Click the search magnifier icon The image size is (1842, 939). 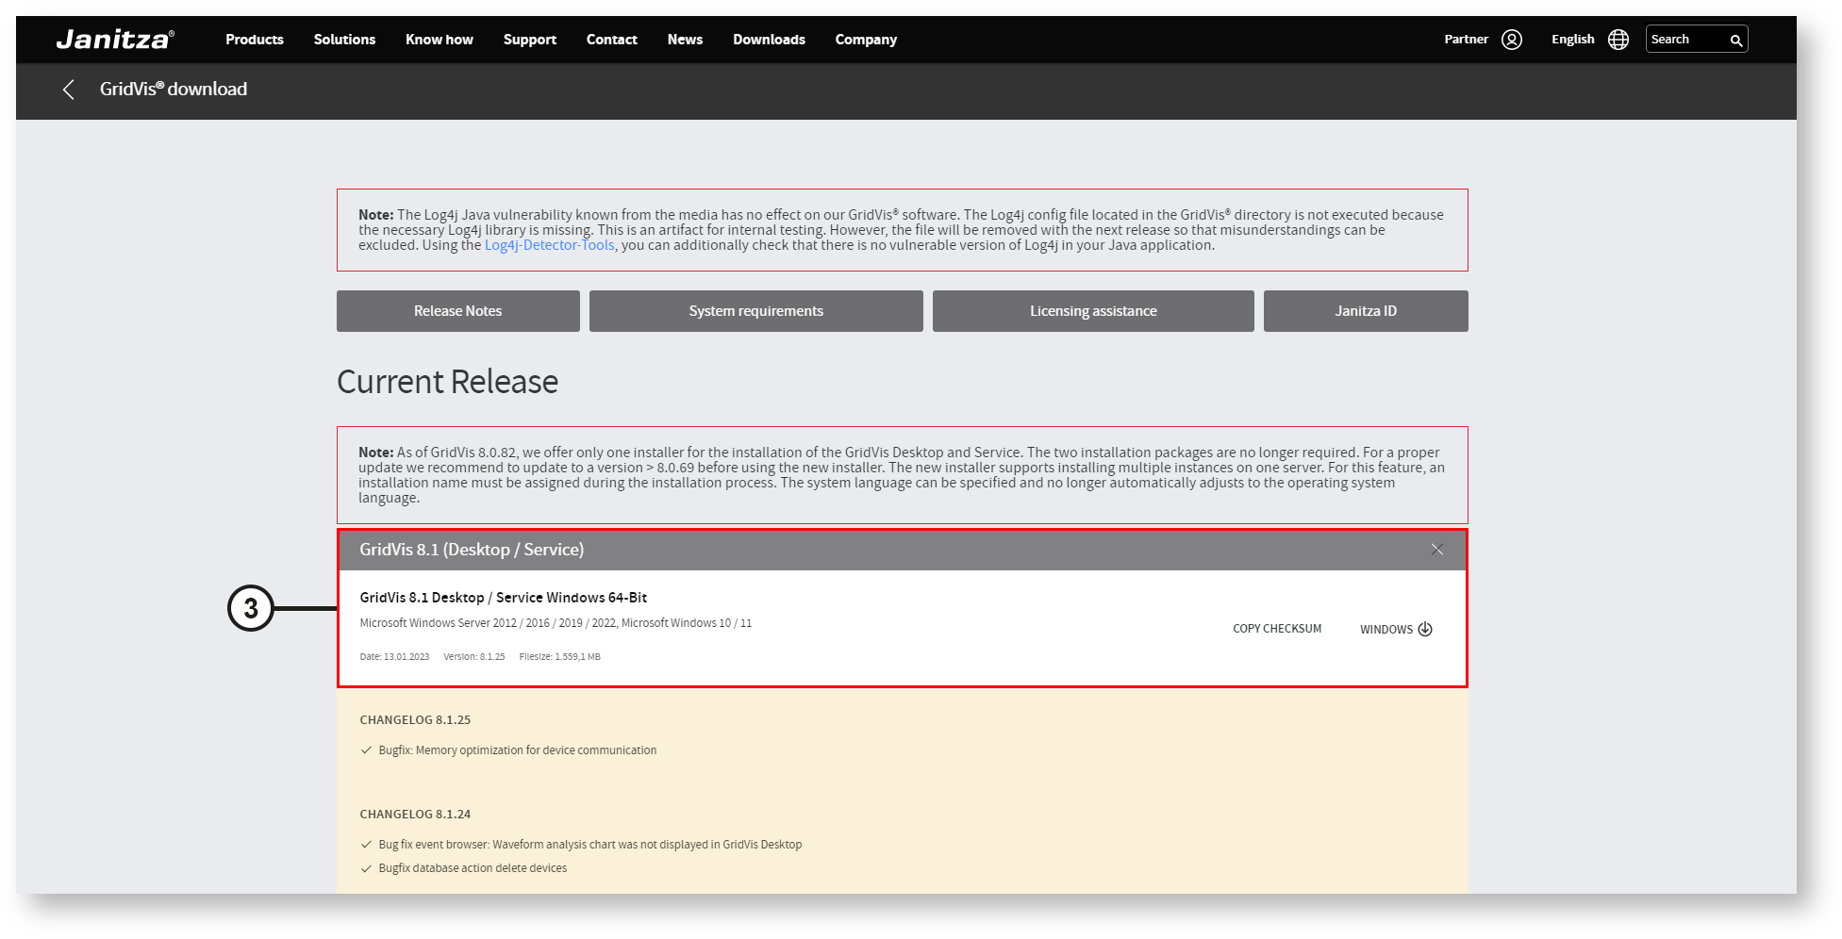[1734, 41]
